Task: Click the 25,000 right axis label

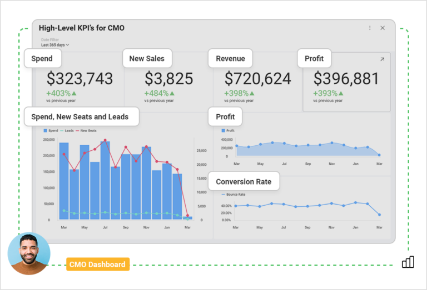Action: tap(201, 150)
